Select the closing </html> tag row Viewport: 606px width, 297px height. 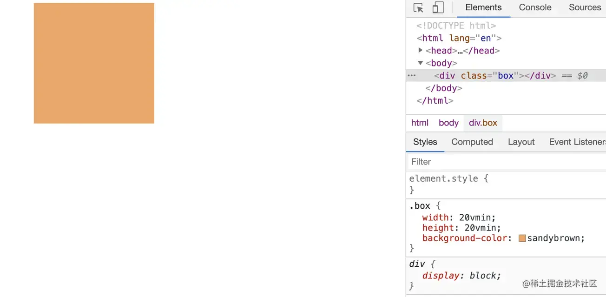(x=435, y=100)
